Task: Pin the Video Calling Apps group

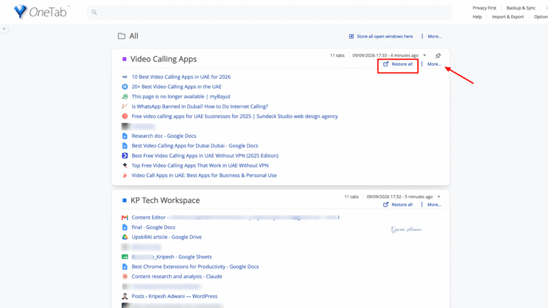Action: tap(438, 56)
